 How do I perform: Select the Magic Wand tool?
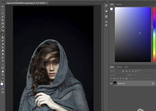click(x=3, y=17)
